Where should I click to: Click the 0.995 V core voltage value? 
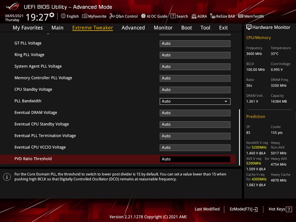coord(277,70)
